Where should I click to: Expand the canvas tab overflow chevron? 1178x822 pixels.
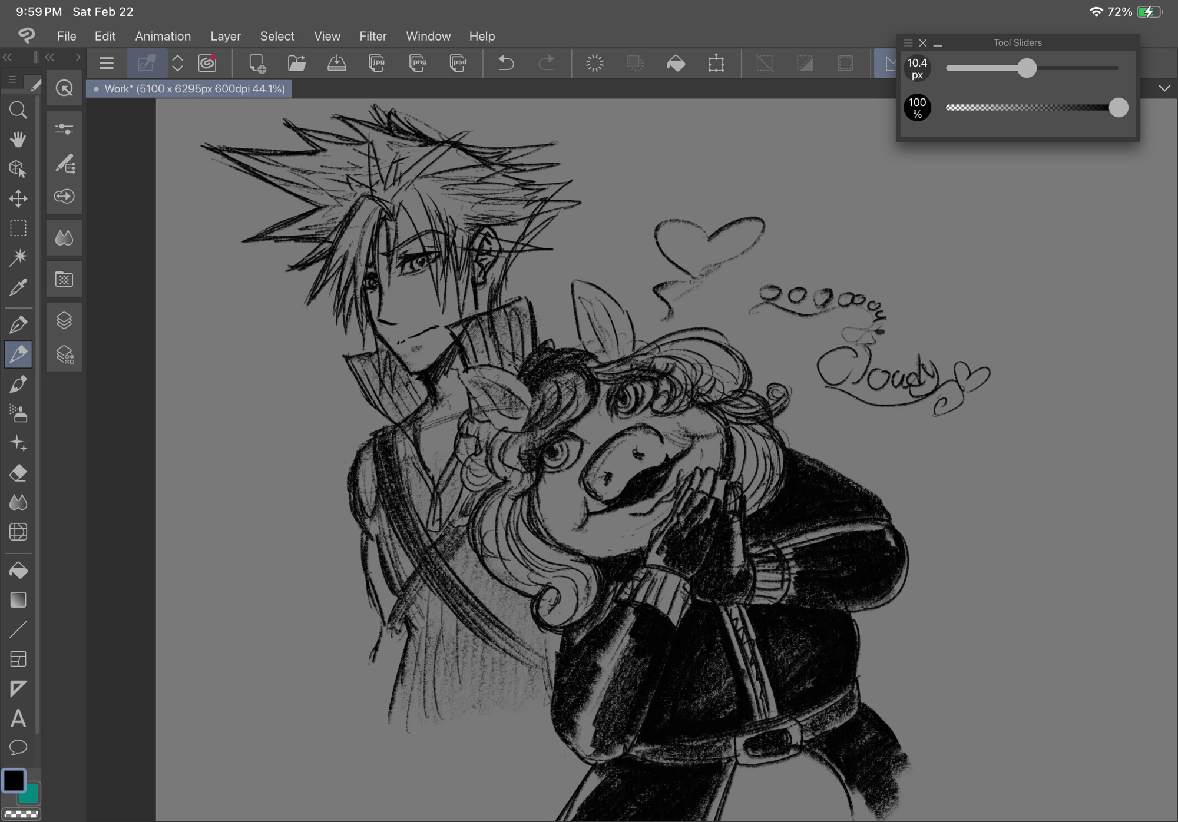click(1164, 88)
